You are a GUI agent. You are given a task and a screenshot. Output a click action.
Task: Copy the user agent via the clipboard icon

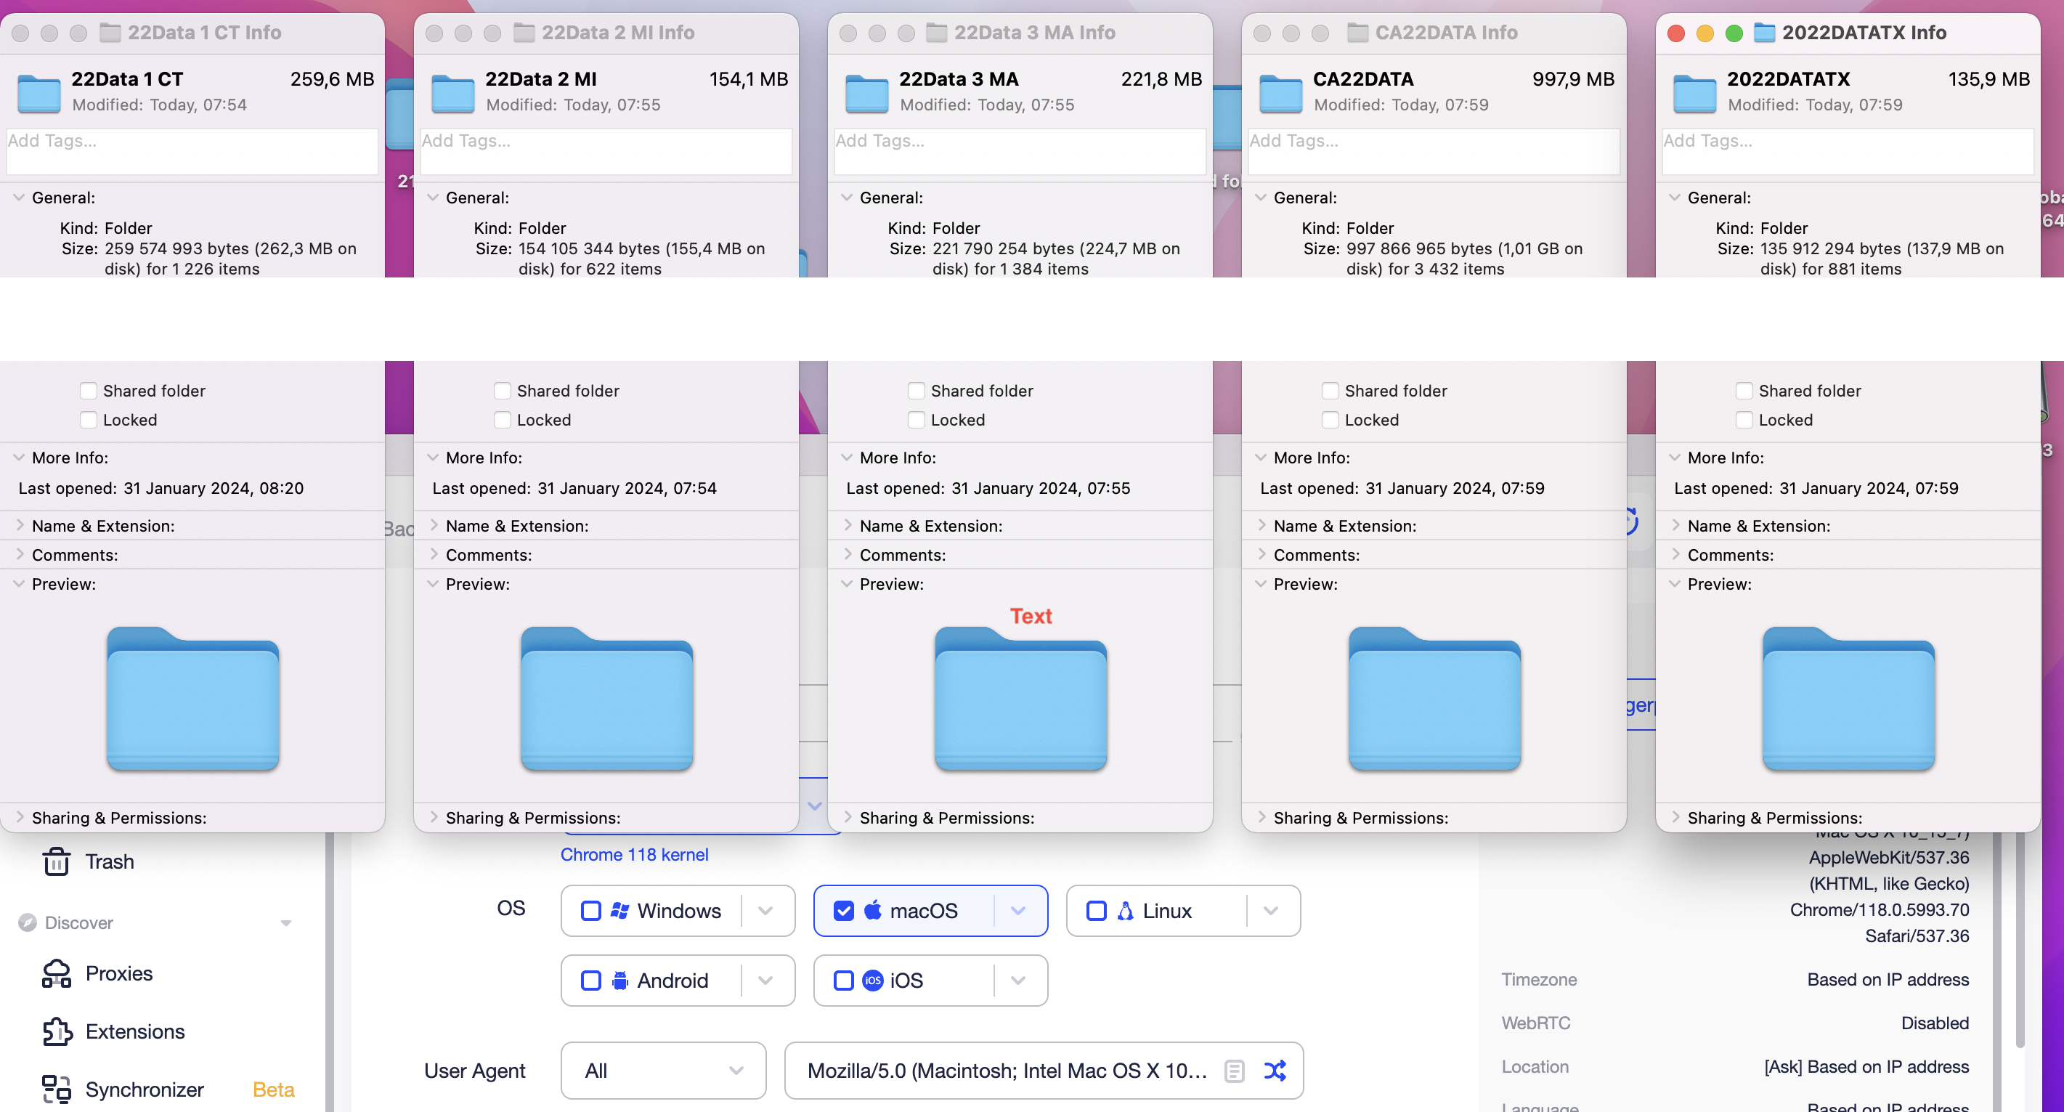[1233, 1071]
